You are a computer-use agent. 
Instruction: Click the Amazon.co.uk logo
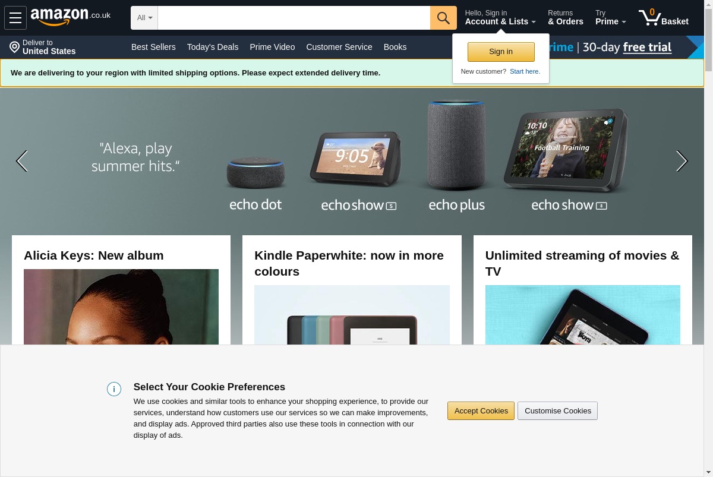pos(71,17)
